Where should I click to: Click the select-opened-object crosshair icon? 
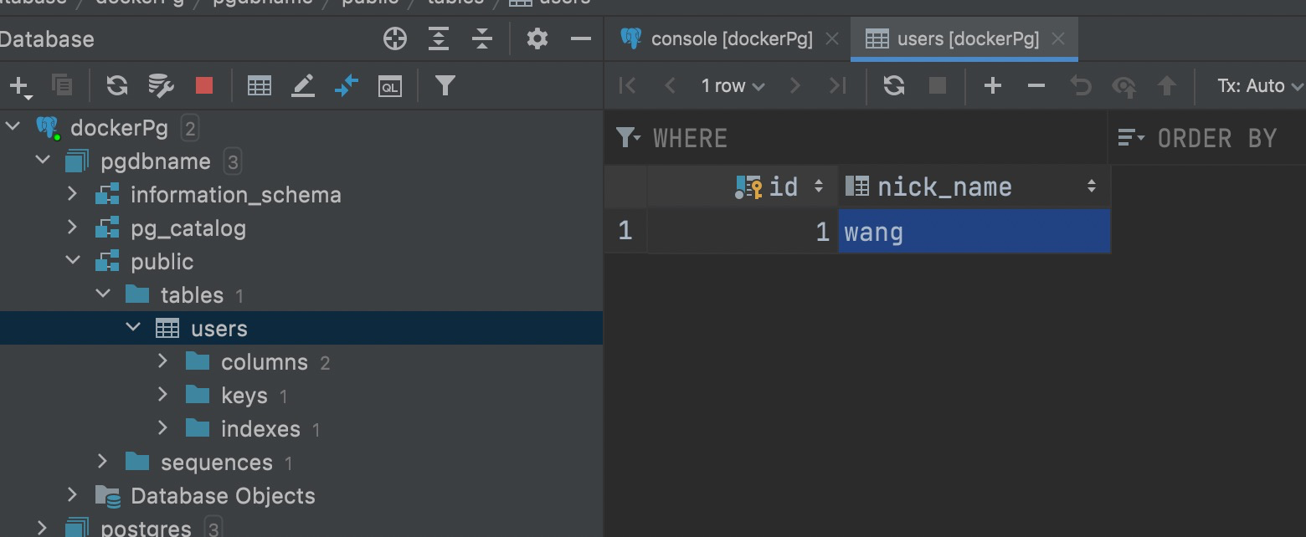(394, 38)
